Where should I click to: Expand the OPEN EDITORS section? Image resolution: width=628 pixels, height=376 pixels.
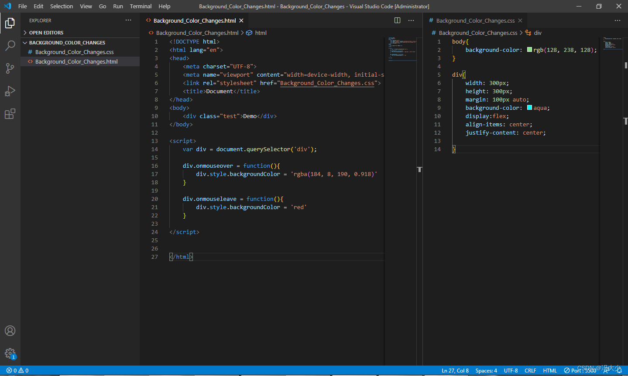click(x=25, y=33)
